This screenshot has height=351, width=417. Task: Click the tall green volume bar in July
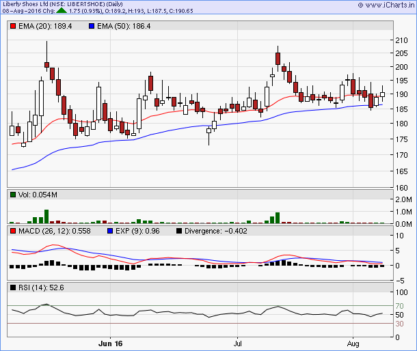(278, 218)
